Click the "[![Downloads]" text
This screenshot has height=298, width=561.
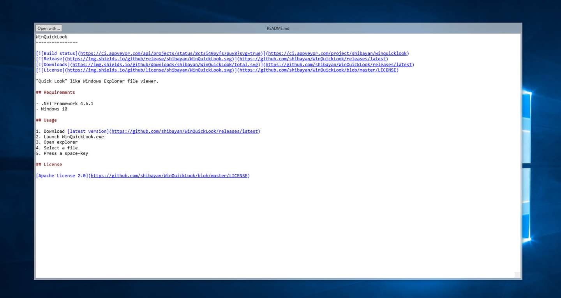(53, 65)
